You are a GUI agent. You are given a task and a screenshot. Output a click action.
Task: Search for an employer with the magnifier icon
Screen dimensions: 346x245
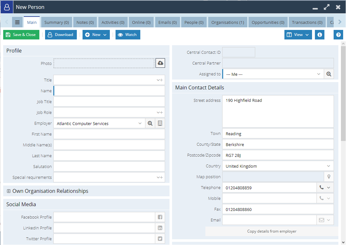coord(150,123)
